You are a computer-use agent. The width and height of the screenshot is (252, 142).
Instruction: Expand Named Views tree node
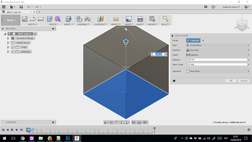(x=8, y=43)
